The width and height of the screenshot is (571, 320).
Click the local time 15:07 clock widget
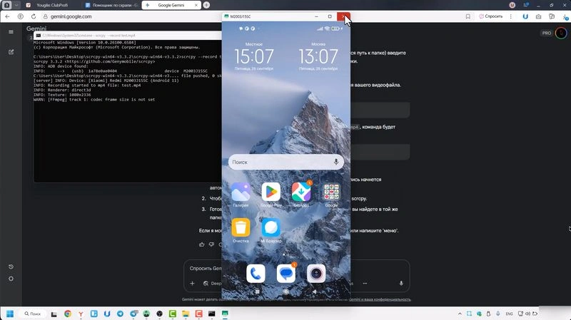[x=254, y=56]
